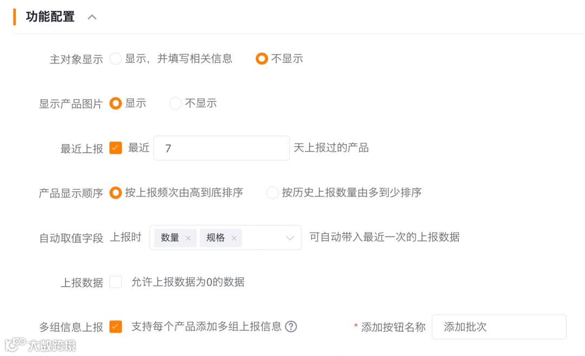
Task: Click the help question mark icon
Action: (291, 326)
